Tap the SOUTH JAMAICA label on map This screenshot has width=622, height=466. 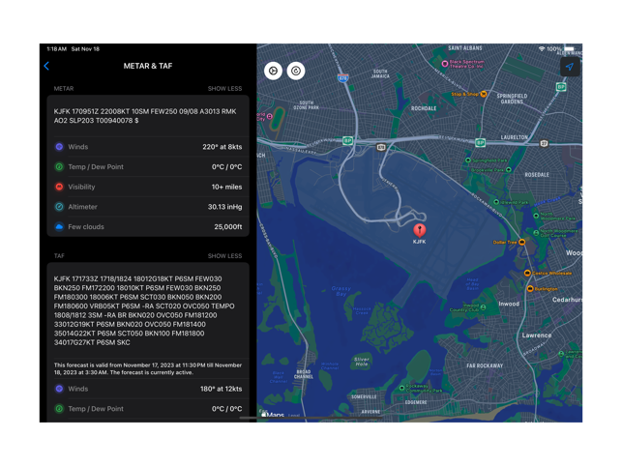(x=380, y=73)
